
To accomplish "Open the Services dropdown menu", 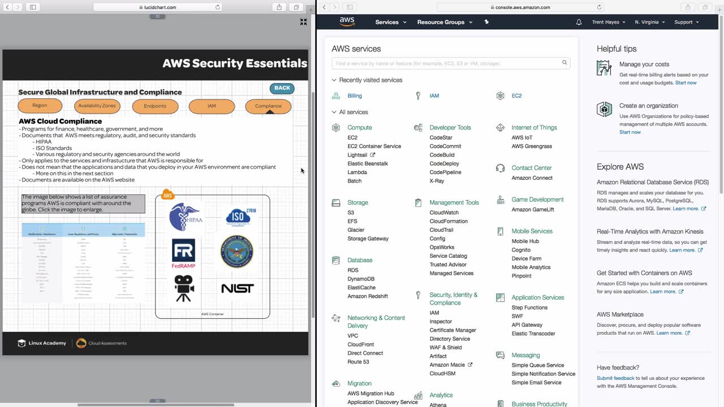I will tap(391, 22).
